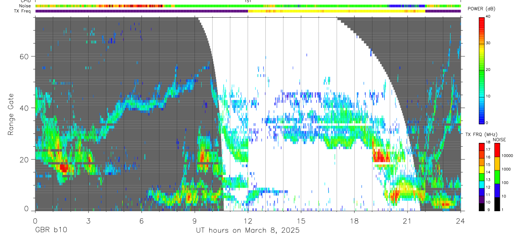Image resolution: width=518 pixels, height=239 pixels.
Task: Click the 6 tick on UT hours axis
Action: coord(141,220)
